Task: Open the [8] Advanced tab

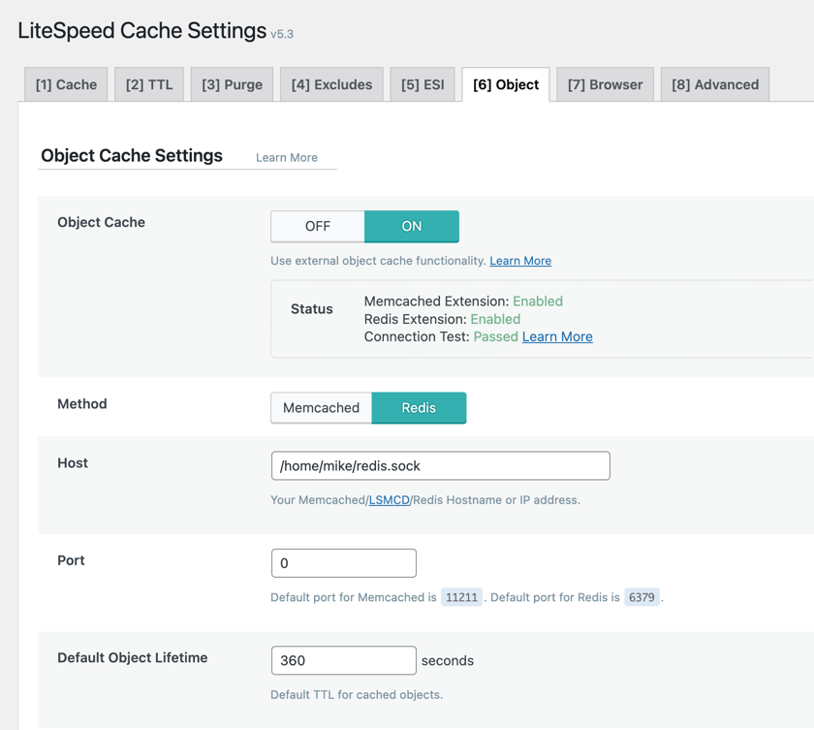Action: click(715, 84)
